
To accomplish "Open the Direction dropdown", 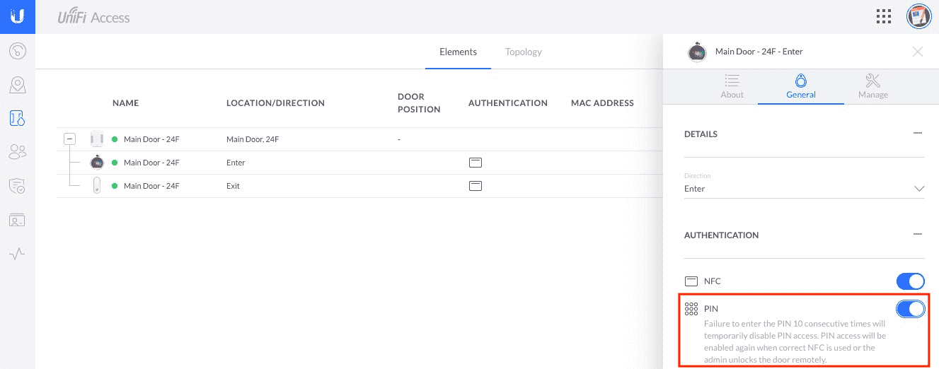I will pyautogui.click(x=804, y=189).
